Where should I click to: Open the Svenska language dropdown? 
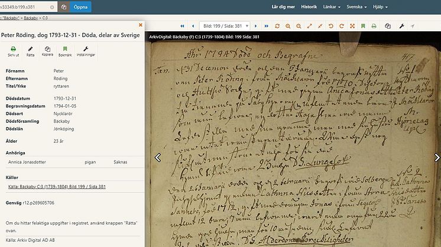pos(356,6)
